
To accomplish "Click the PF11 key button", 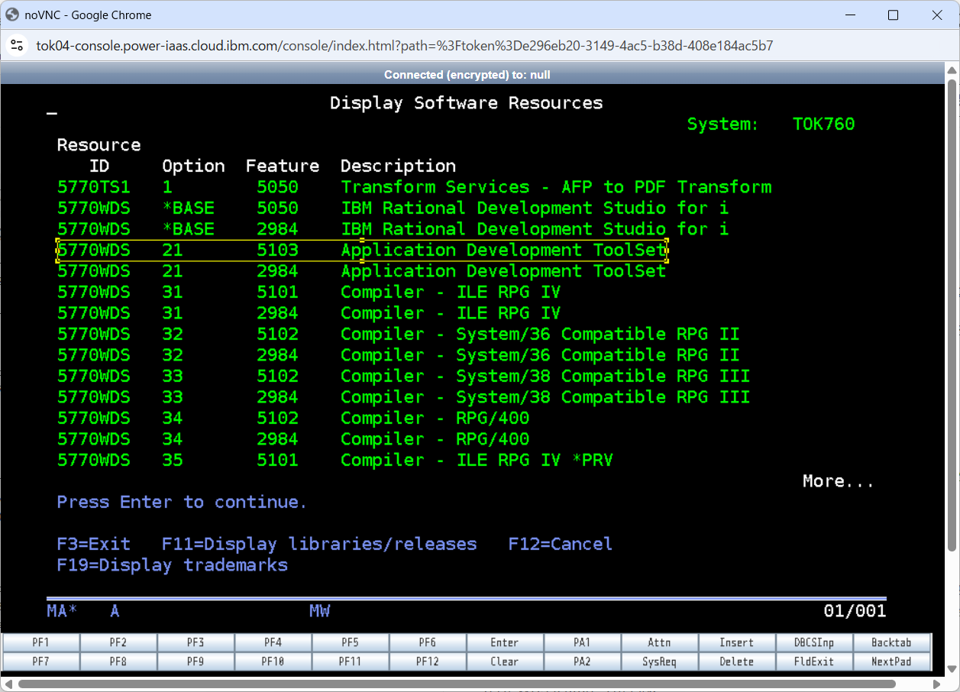I will click(x=351, y=661).
